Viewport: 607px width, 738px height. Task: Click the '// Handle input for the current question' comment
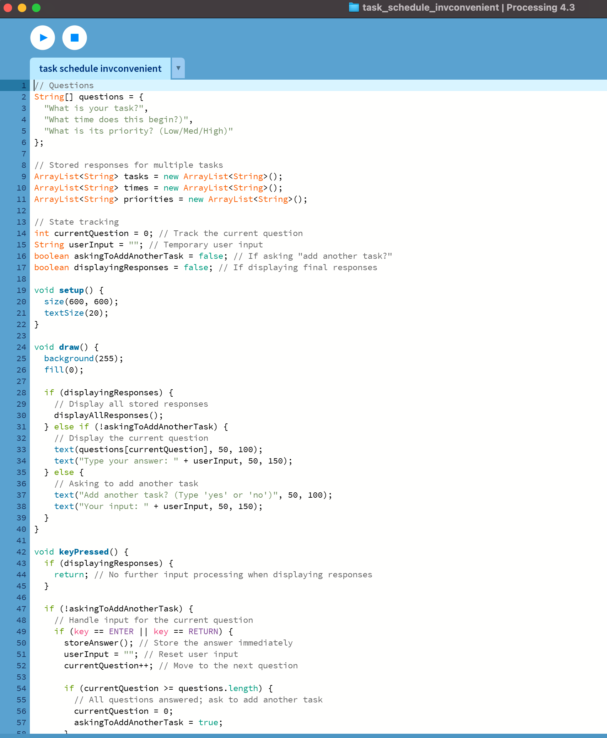pos(154,620)
